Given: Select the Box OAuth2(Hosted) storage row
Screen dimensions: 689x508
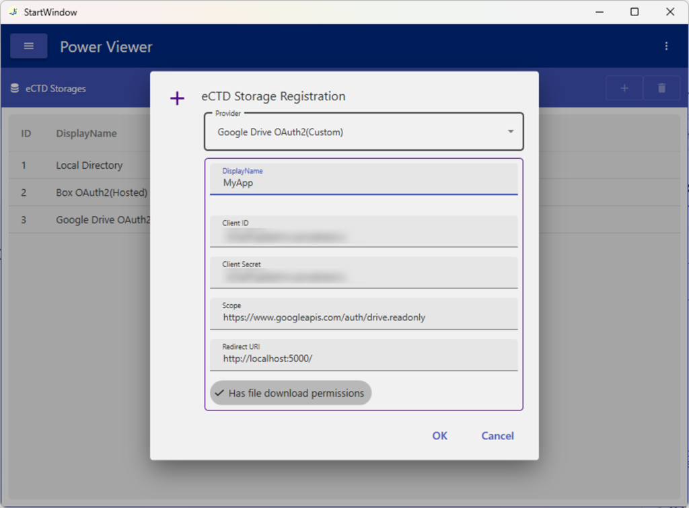Looking at the screenshot, I should click(x=101, y=192).
